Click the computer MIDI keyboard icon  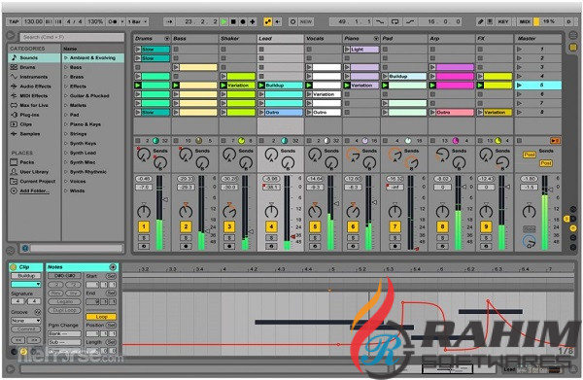click(x=490, y=22)
